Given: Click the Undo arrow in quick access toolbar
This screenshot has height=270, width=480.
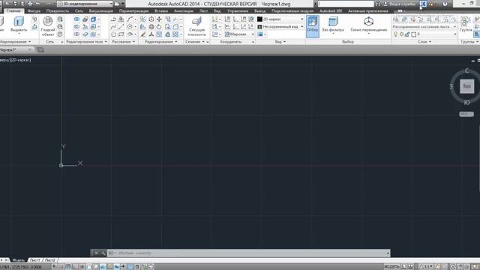Looking at the screenshot, I should [37, 4].
